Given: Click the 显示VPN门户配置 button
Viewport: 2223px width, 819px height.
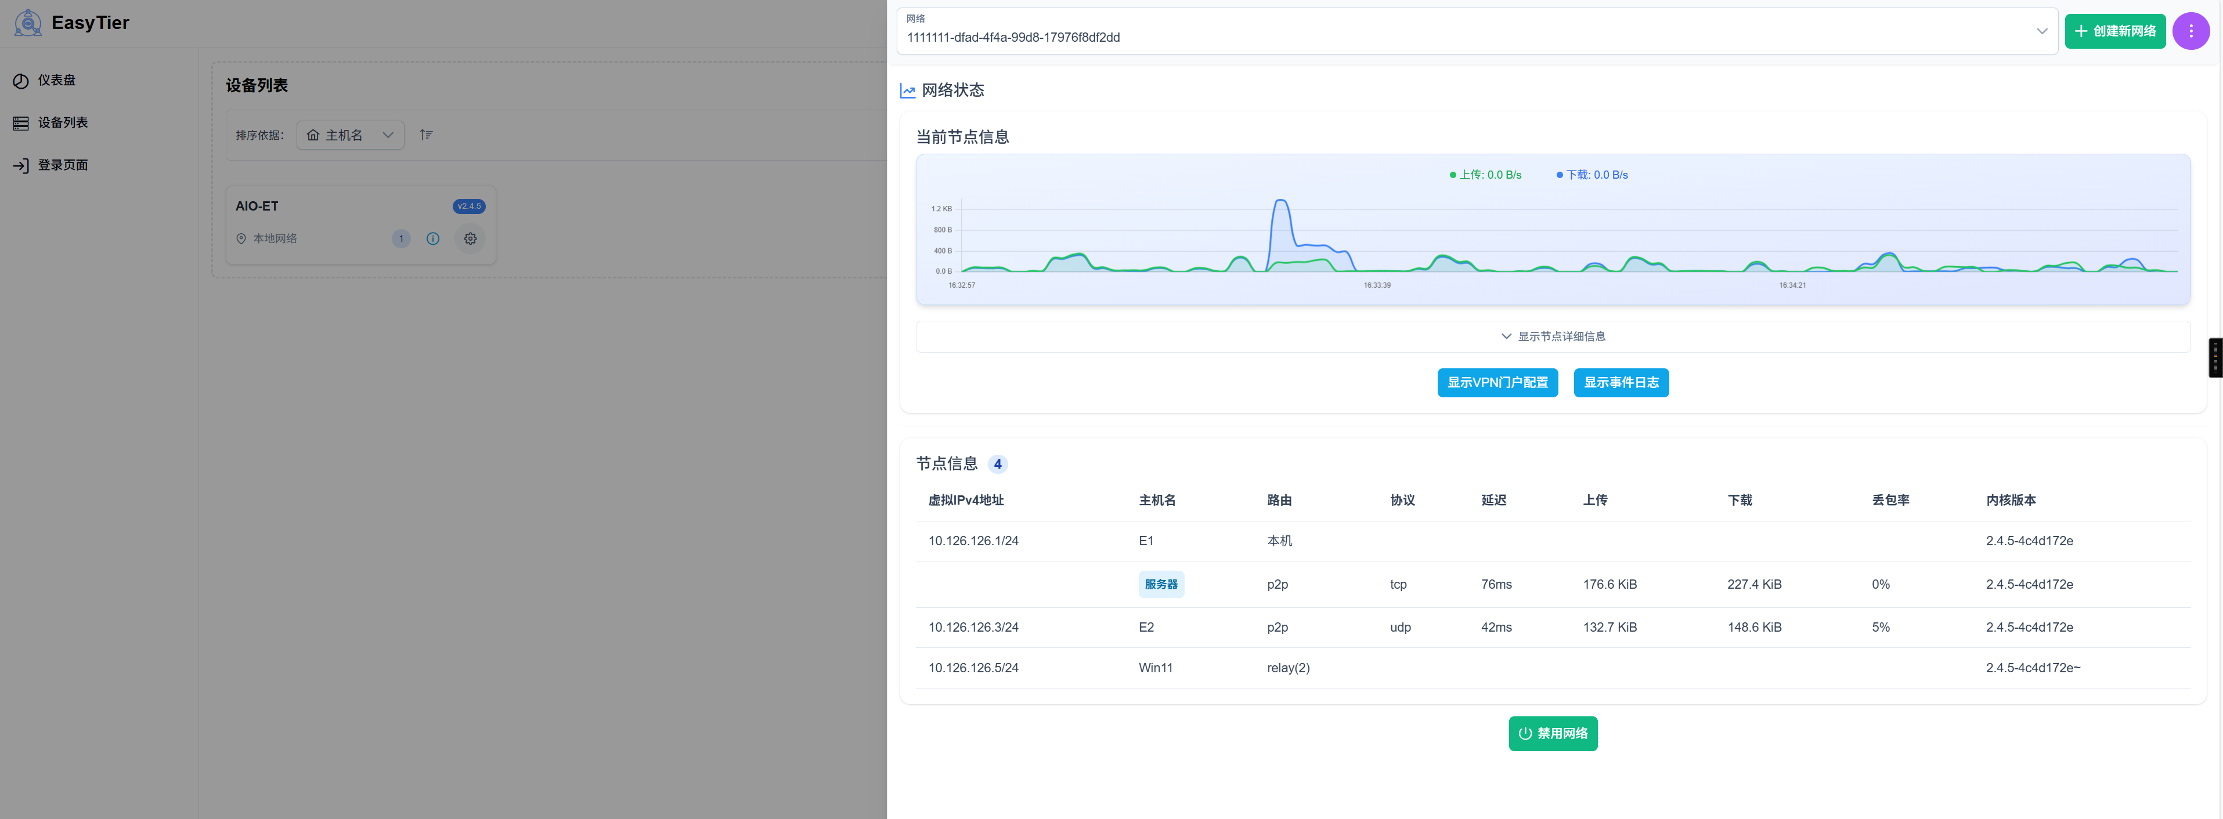Looking at the screenshot, I should click(x=1497, y=382).
